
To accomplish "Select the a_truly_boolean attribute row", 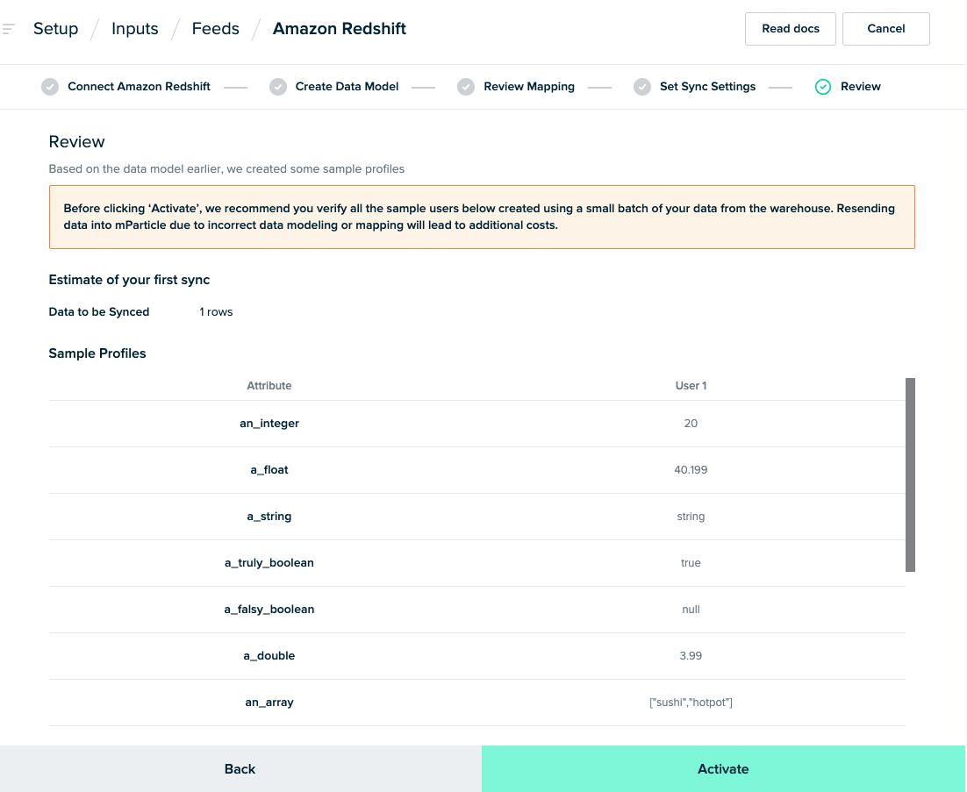I will click(x=476, y=563).
